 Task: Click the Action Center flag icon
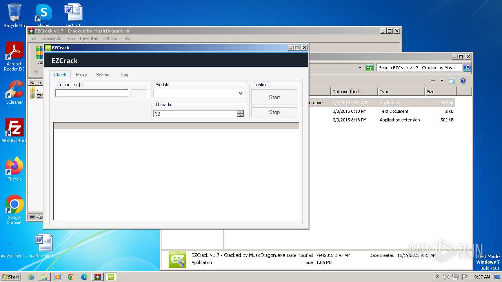click(464, 277)
